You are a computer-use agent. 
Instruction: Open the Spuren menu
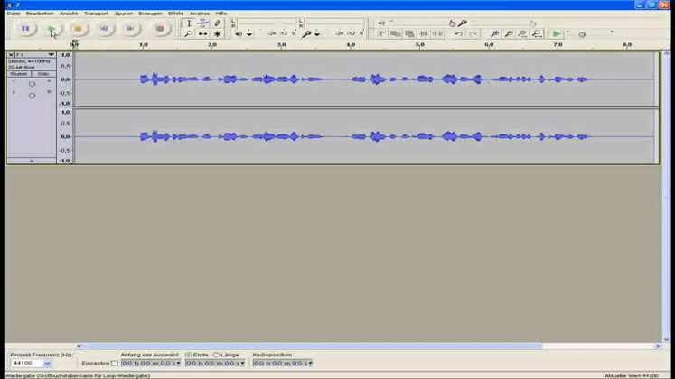coord(124,14)
